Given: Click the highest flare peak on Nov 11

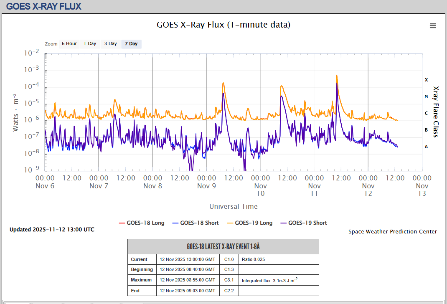Looking at the screenshot, I should (x=337, y=76).
